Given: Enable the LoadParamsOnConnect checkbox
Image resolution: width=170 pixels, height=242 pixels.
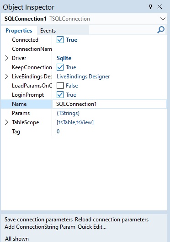Looking at the screenshot, I should [60, 86].
